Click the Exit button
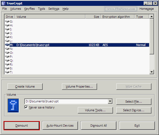The width and height of the screenshot is (159, 135). 137,126
